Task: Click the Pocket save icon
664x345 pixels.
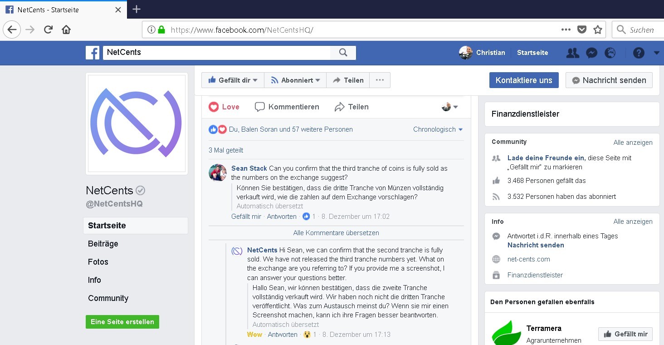Action: (x=581, y=30)
